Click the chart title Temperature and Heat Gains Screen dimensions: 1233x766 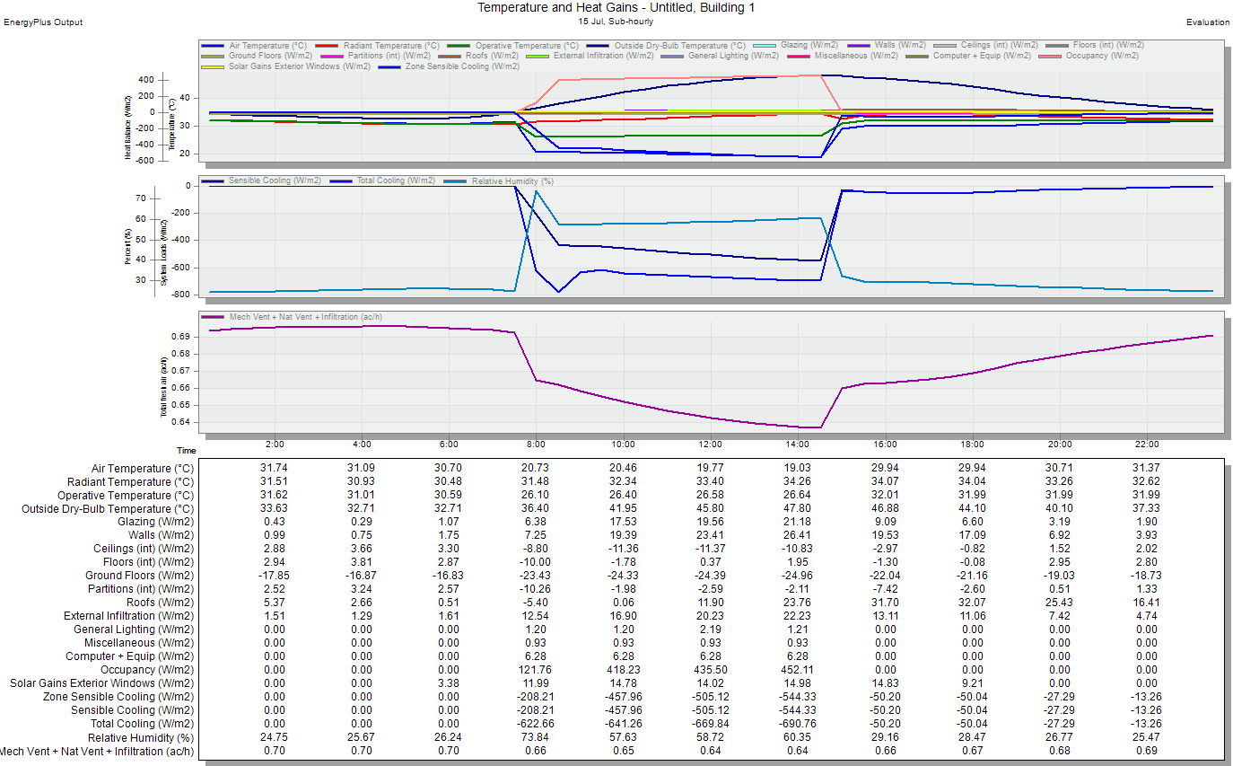point(616,7)
